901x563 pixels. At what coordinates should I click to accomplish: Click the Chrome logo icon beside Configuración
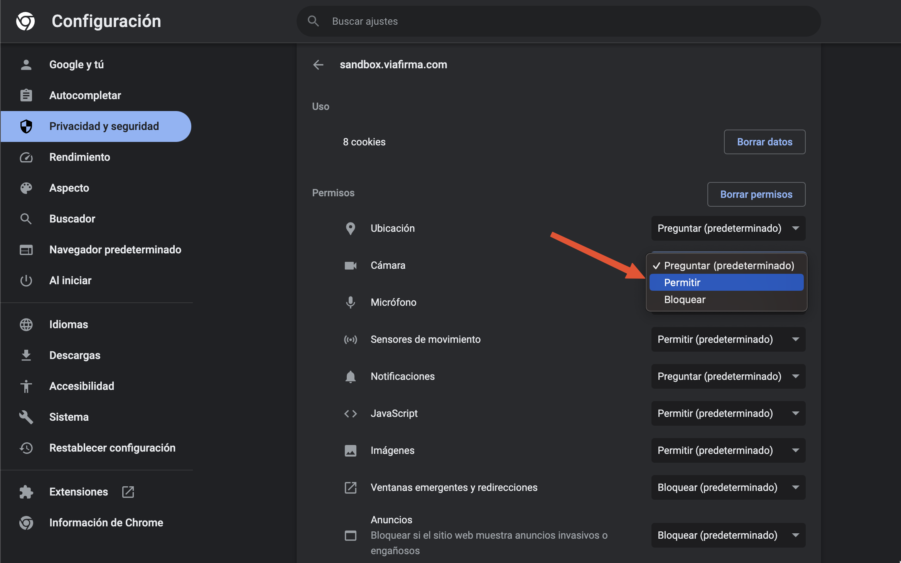click(x=25, y=21)
